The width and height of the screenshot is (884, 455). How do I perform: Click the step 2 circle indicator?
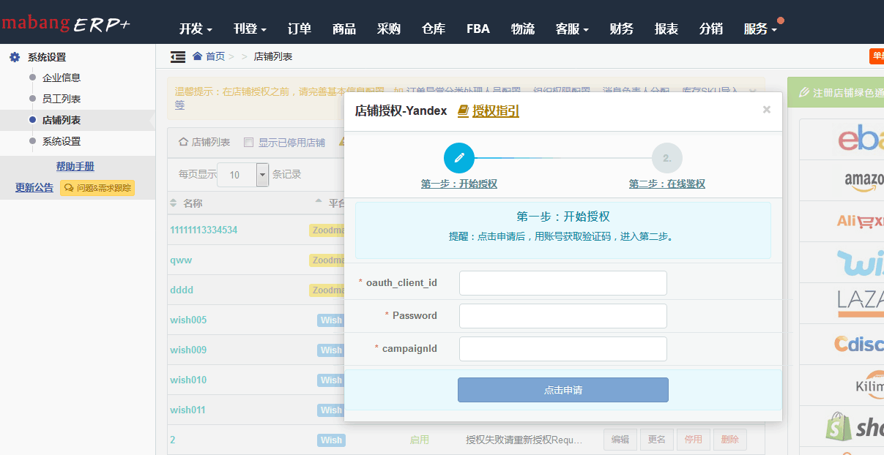[667, 157]
